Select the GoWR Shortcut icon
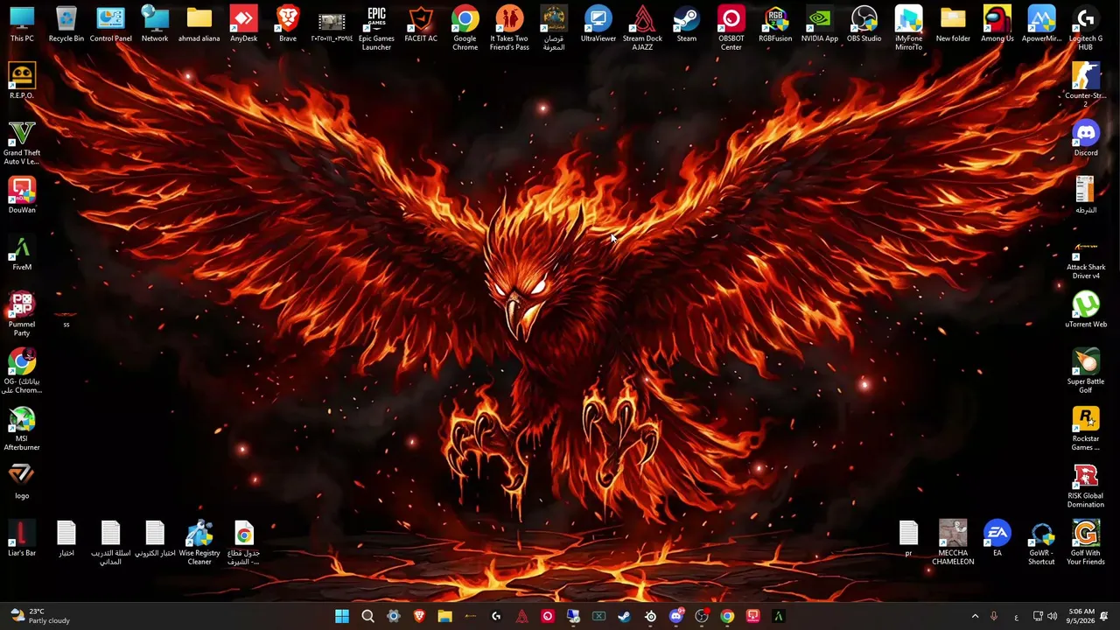The height and width of the screenshot is (630, 1120). pos(1041,542)
